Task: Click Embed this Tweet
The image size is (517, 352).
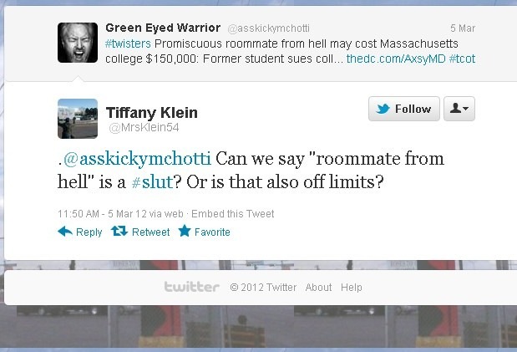Action: [233, 214]
